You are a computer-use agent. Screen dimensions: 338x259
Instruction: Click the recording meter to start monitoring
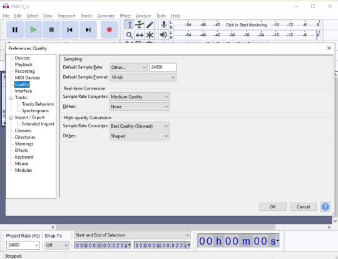click(246, 25)
